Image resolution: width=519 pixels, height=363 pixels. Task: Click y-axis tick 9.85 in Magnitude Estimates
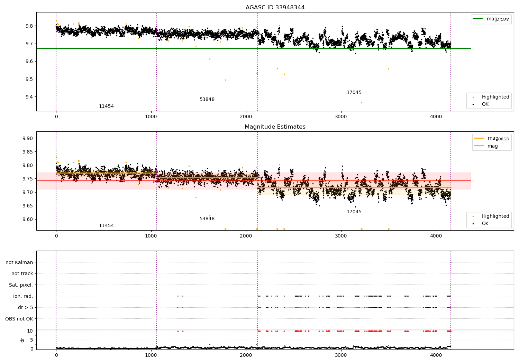pos(28,152)
